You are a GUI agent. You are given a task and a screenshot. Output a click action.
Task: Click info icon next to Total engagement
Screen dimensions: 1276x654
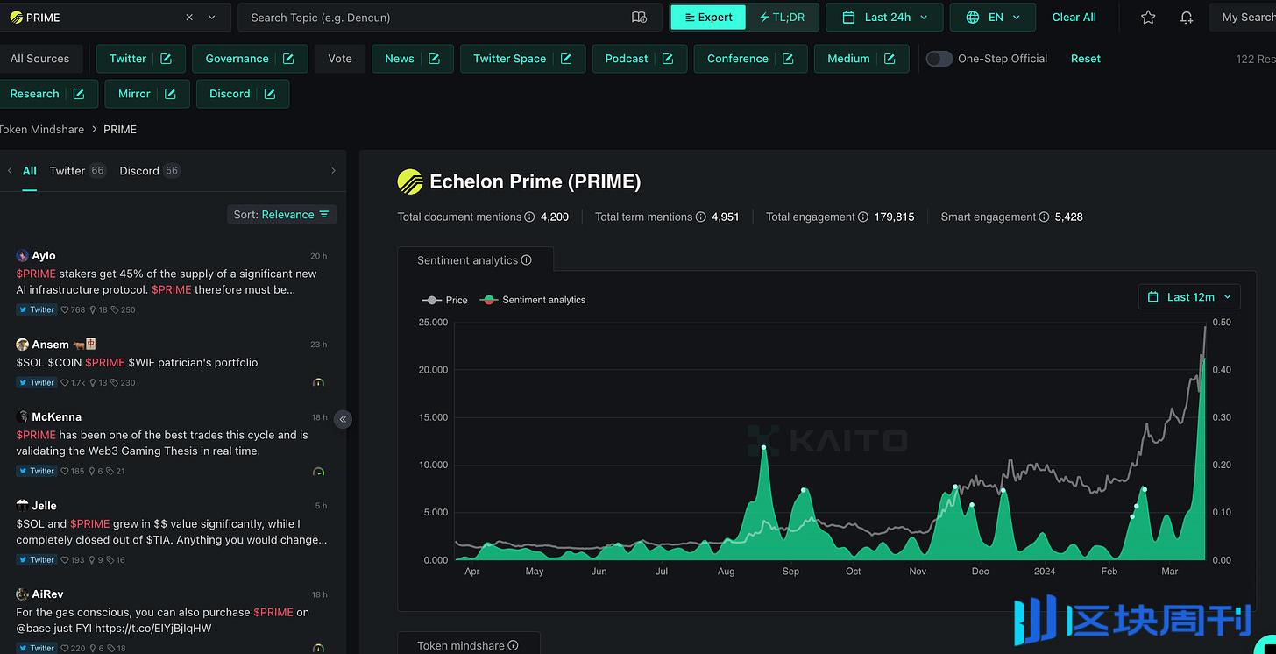click(x=863, y=217)
